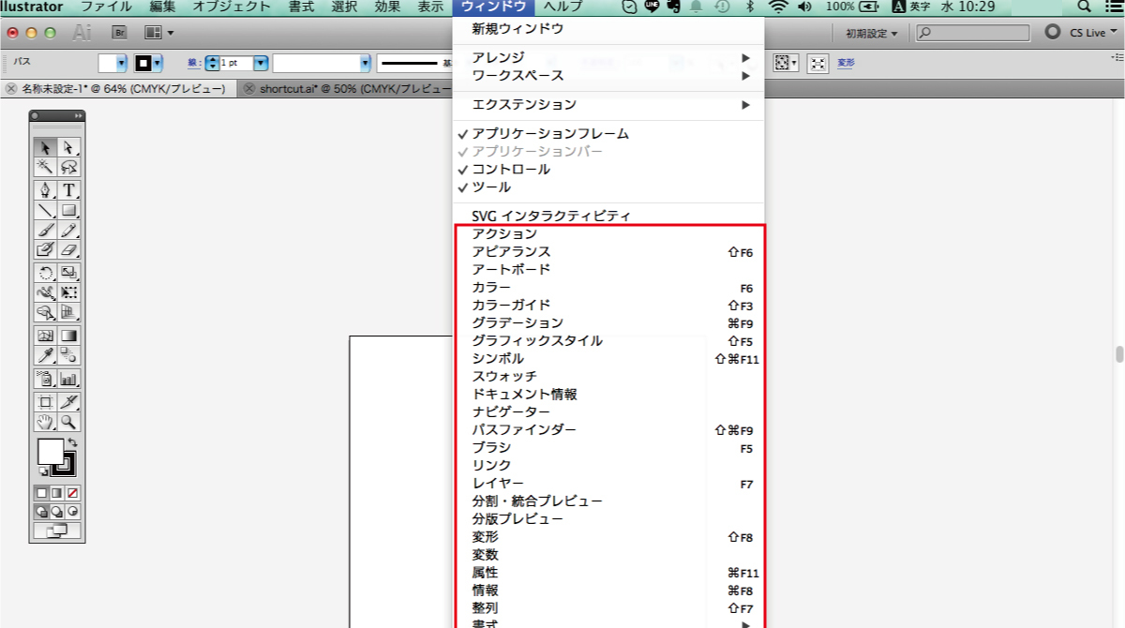
Task: Select the Rotate tool
Action: click(x=45, y=273)
